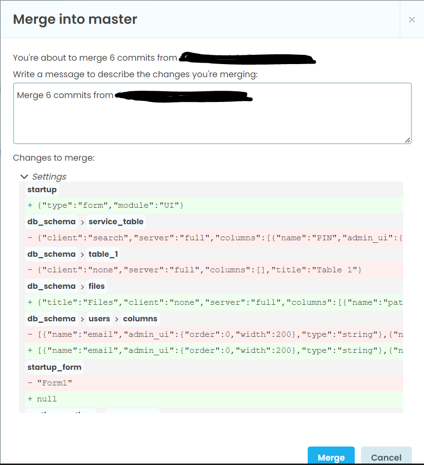Select the columns path label
The image size is (424, 465).
click(140, 319)
